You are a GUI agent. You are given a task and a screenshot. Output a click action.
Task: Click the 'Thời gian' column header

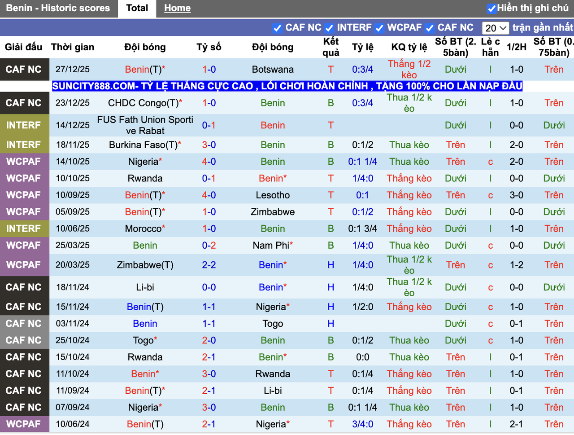[73, 47]
